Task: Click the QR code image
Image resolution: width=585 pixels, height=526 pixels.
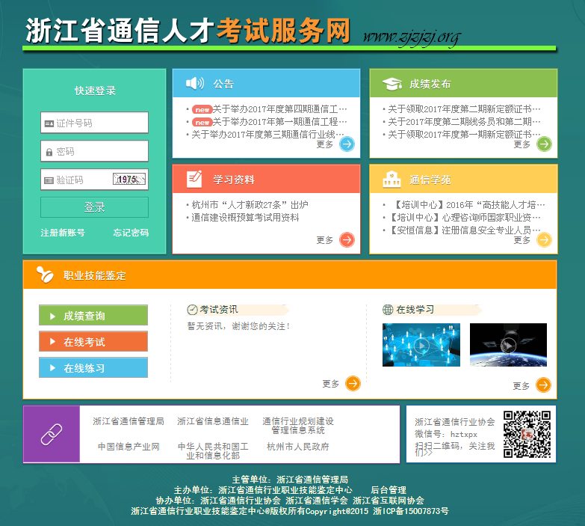Action: tap(527, 434)
